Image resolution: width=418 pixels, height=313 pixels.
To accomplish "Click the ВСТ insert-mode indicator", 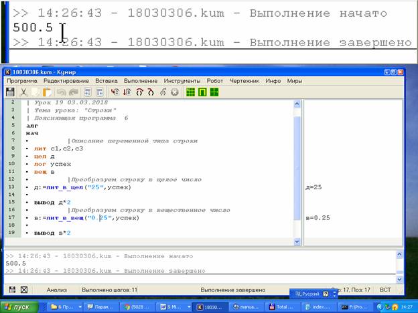I will pos(385,290).
